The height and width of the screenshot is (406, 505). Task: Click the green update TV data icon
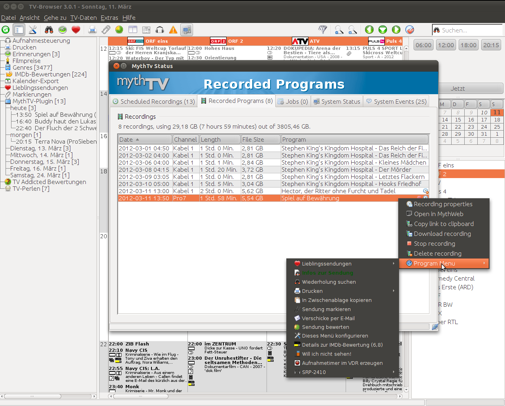tap(6, 30)
